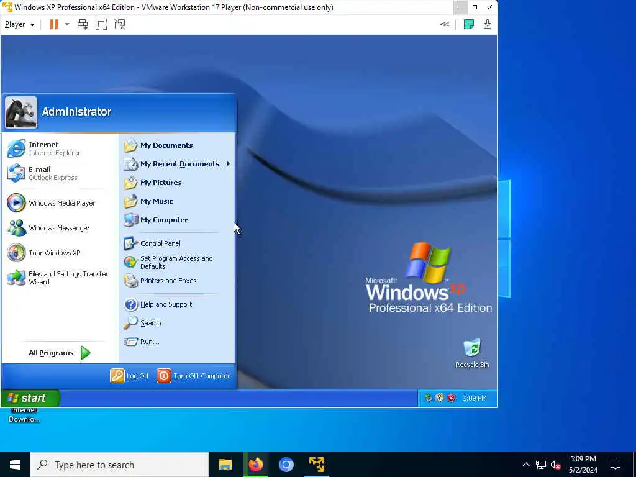Screen dimensions: 636x477
Task: Click VMware window title bar icon
Action: [x=7, y=7]
